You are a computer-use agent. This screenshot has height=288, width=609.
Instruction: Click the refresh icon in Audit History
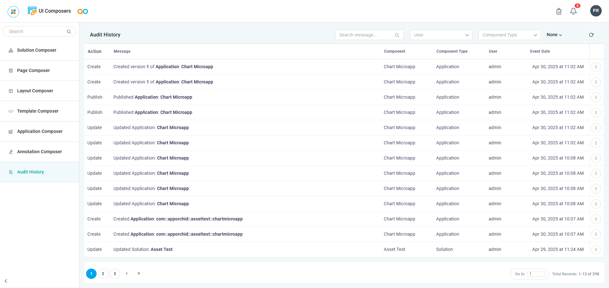591,35
